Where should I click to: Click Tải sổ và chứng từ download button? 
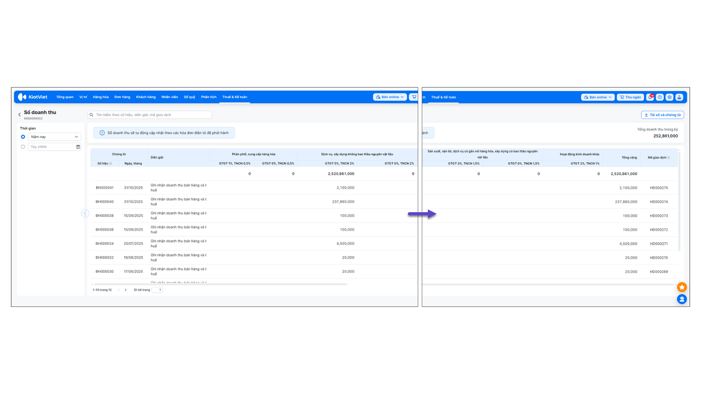(x=662, y=115)
